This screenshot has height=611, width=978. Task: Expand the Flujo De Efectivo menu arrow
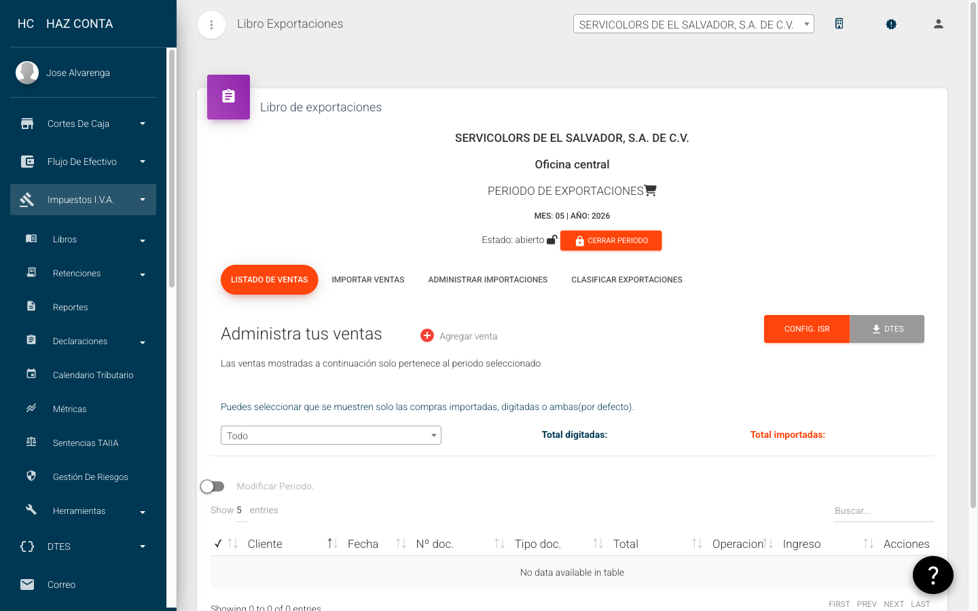point(143,162)
